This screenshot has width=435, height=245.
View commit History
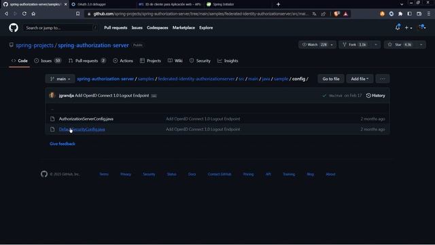(376, 95)
